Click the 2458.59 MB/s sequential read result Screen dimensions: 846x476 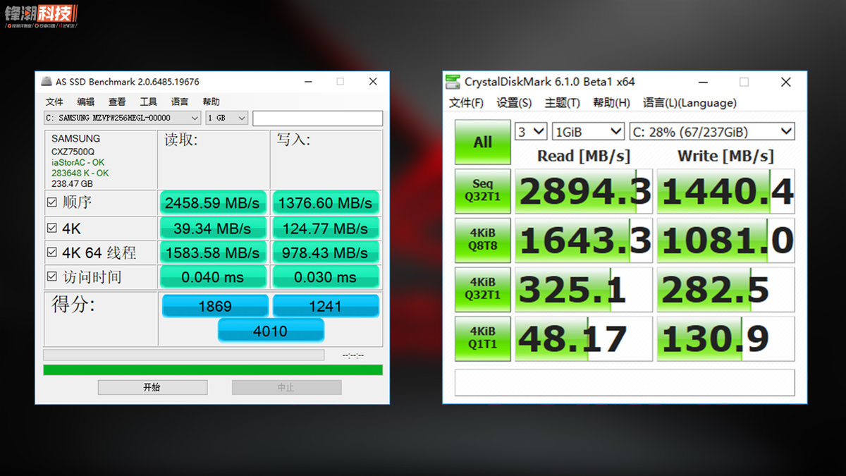213,203
